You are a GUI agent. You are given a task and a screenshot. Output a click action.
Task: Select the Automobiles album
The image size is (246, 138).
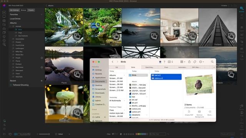coord(20,39)
